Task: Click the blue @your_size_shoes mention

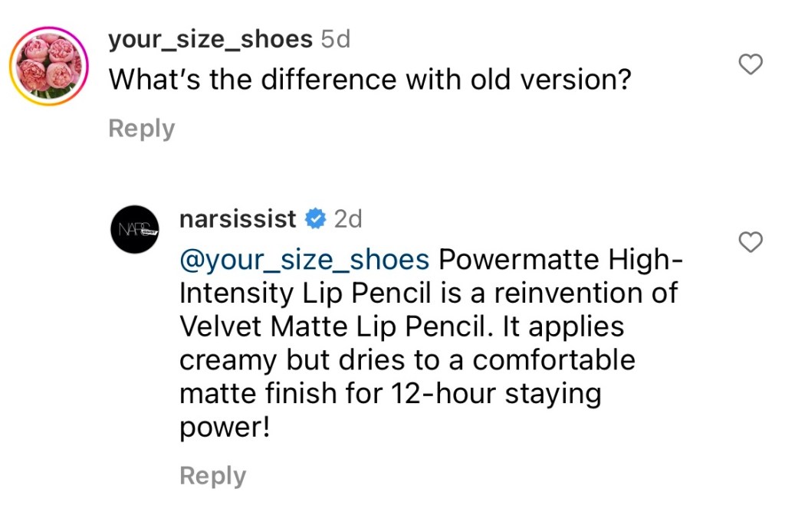Action: pyautogui.click(x=304, y=261)
